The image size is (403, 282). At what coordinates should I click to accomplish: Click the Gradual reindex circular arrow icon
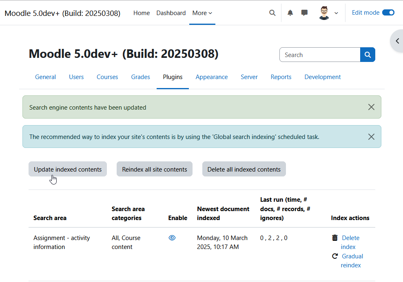pos(334,256)
